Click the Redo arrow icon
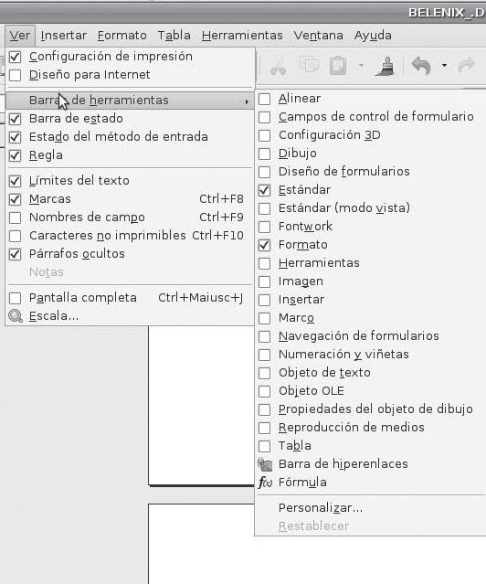The width and height of the screenshot is (486, 584). click(467, 66)
